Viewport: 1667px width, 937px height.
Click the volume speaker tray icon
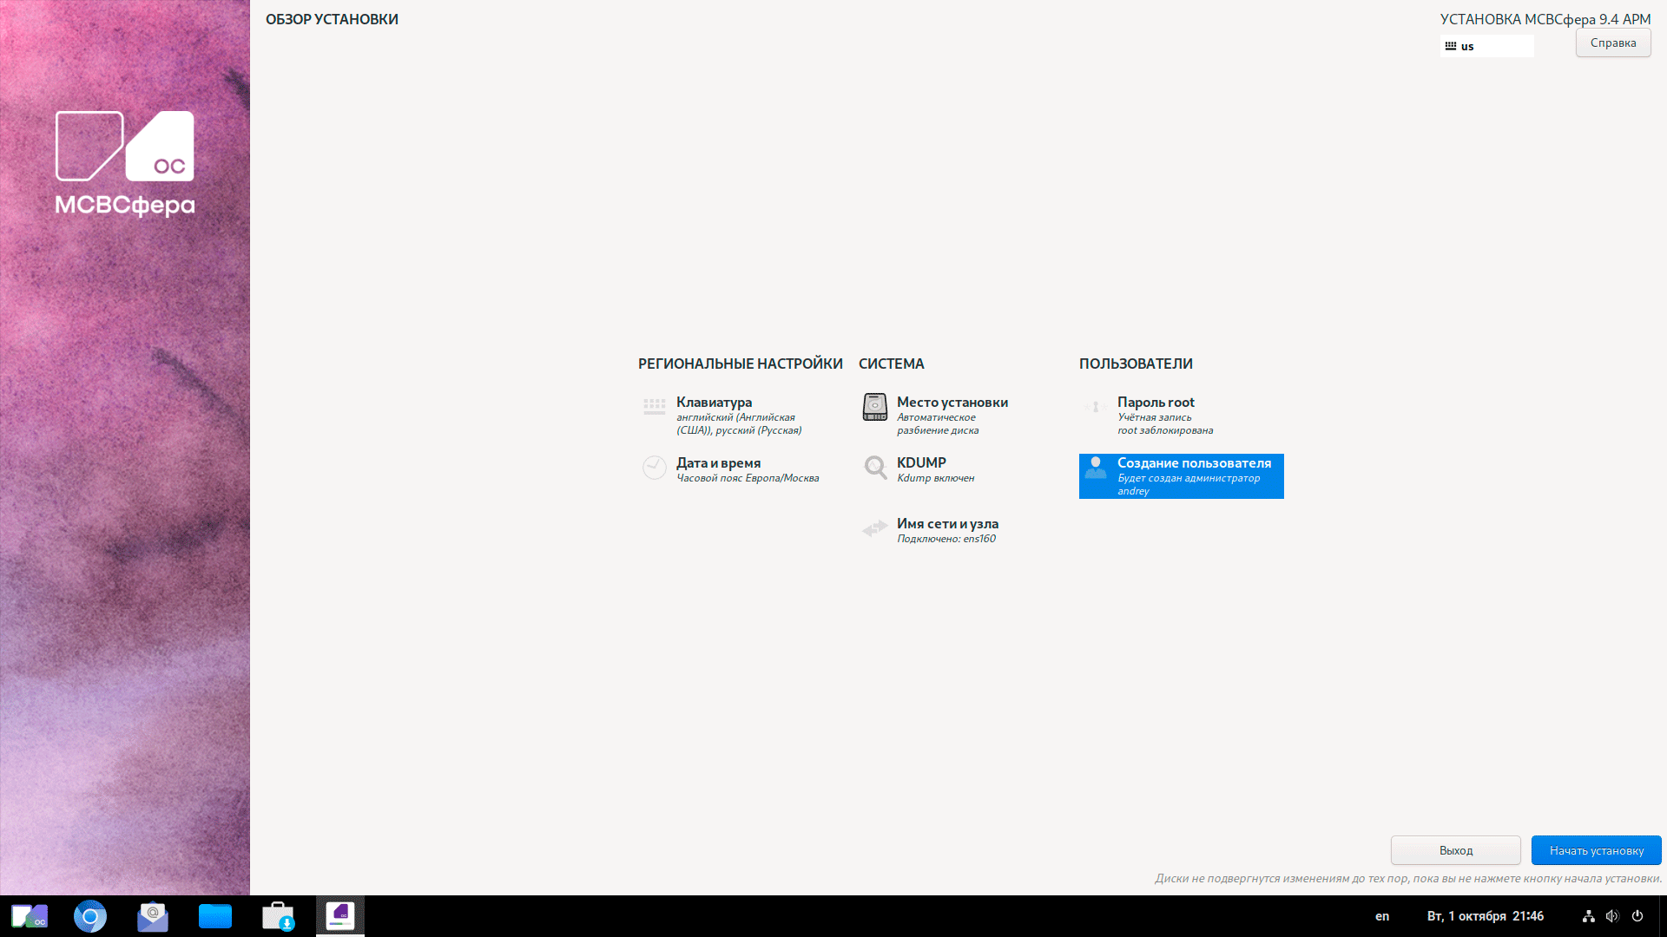(1612, 916)
